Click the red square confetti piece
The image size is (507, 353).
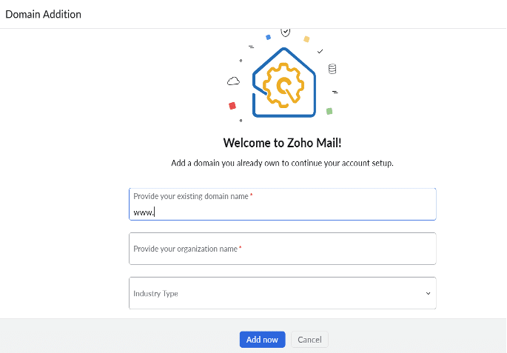click(x=232, y=106)
